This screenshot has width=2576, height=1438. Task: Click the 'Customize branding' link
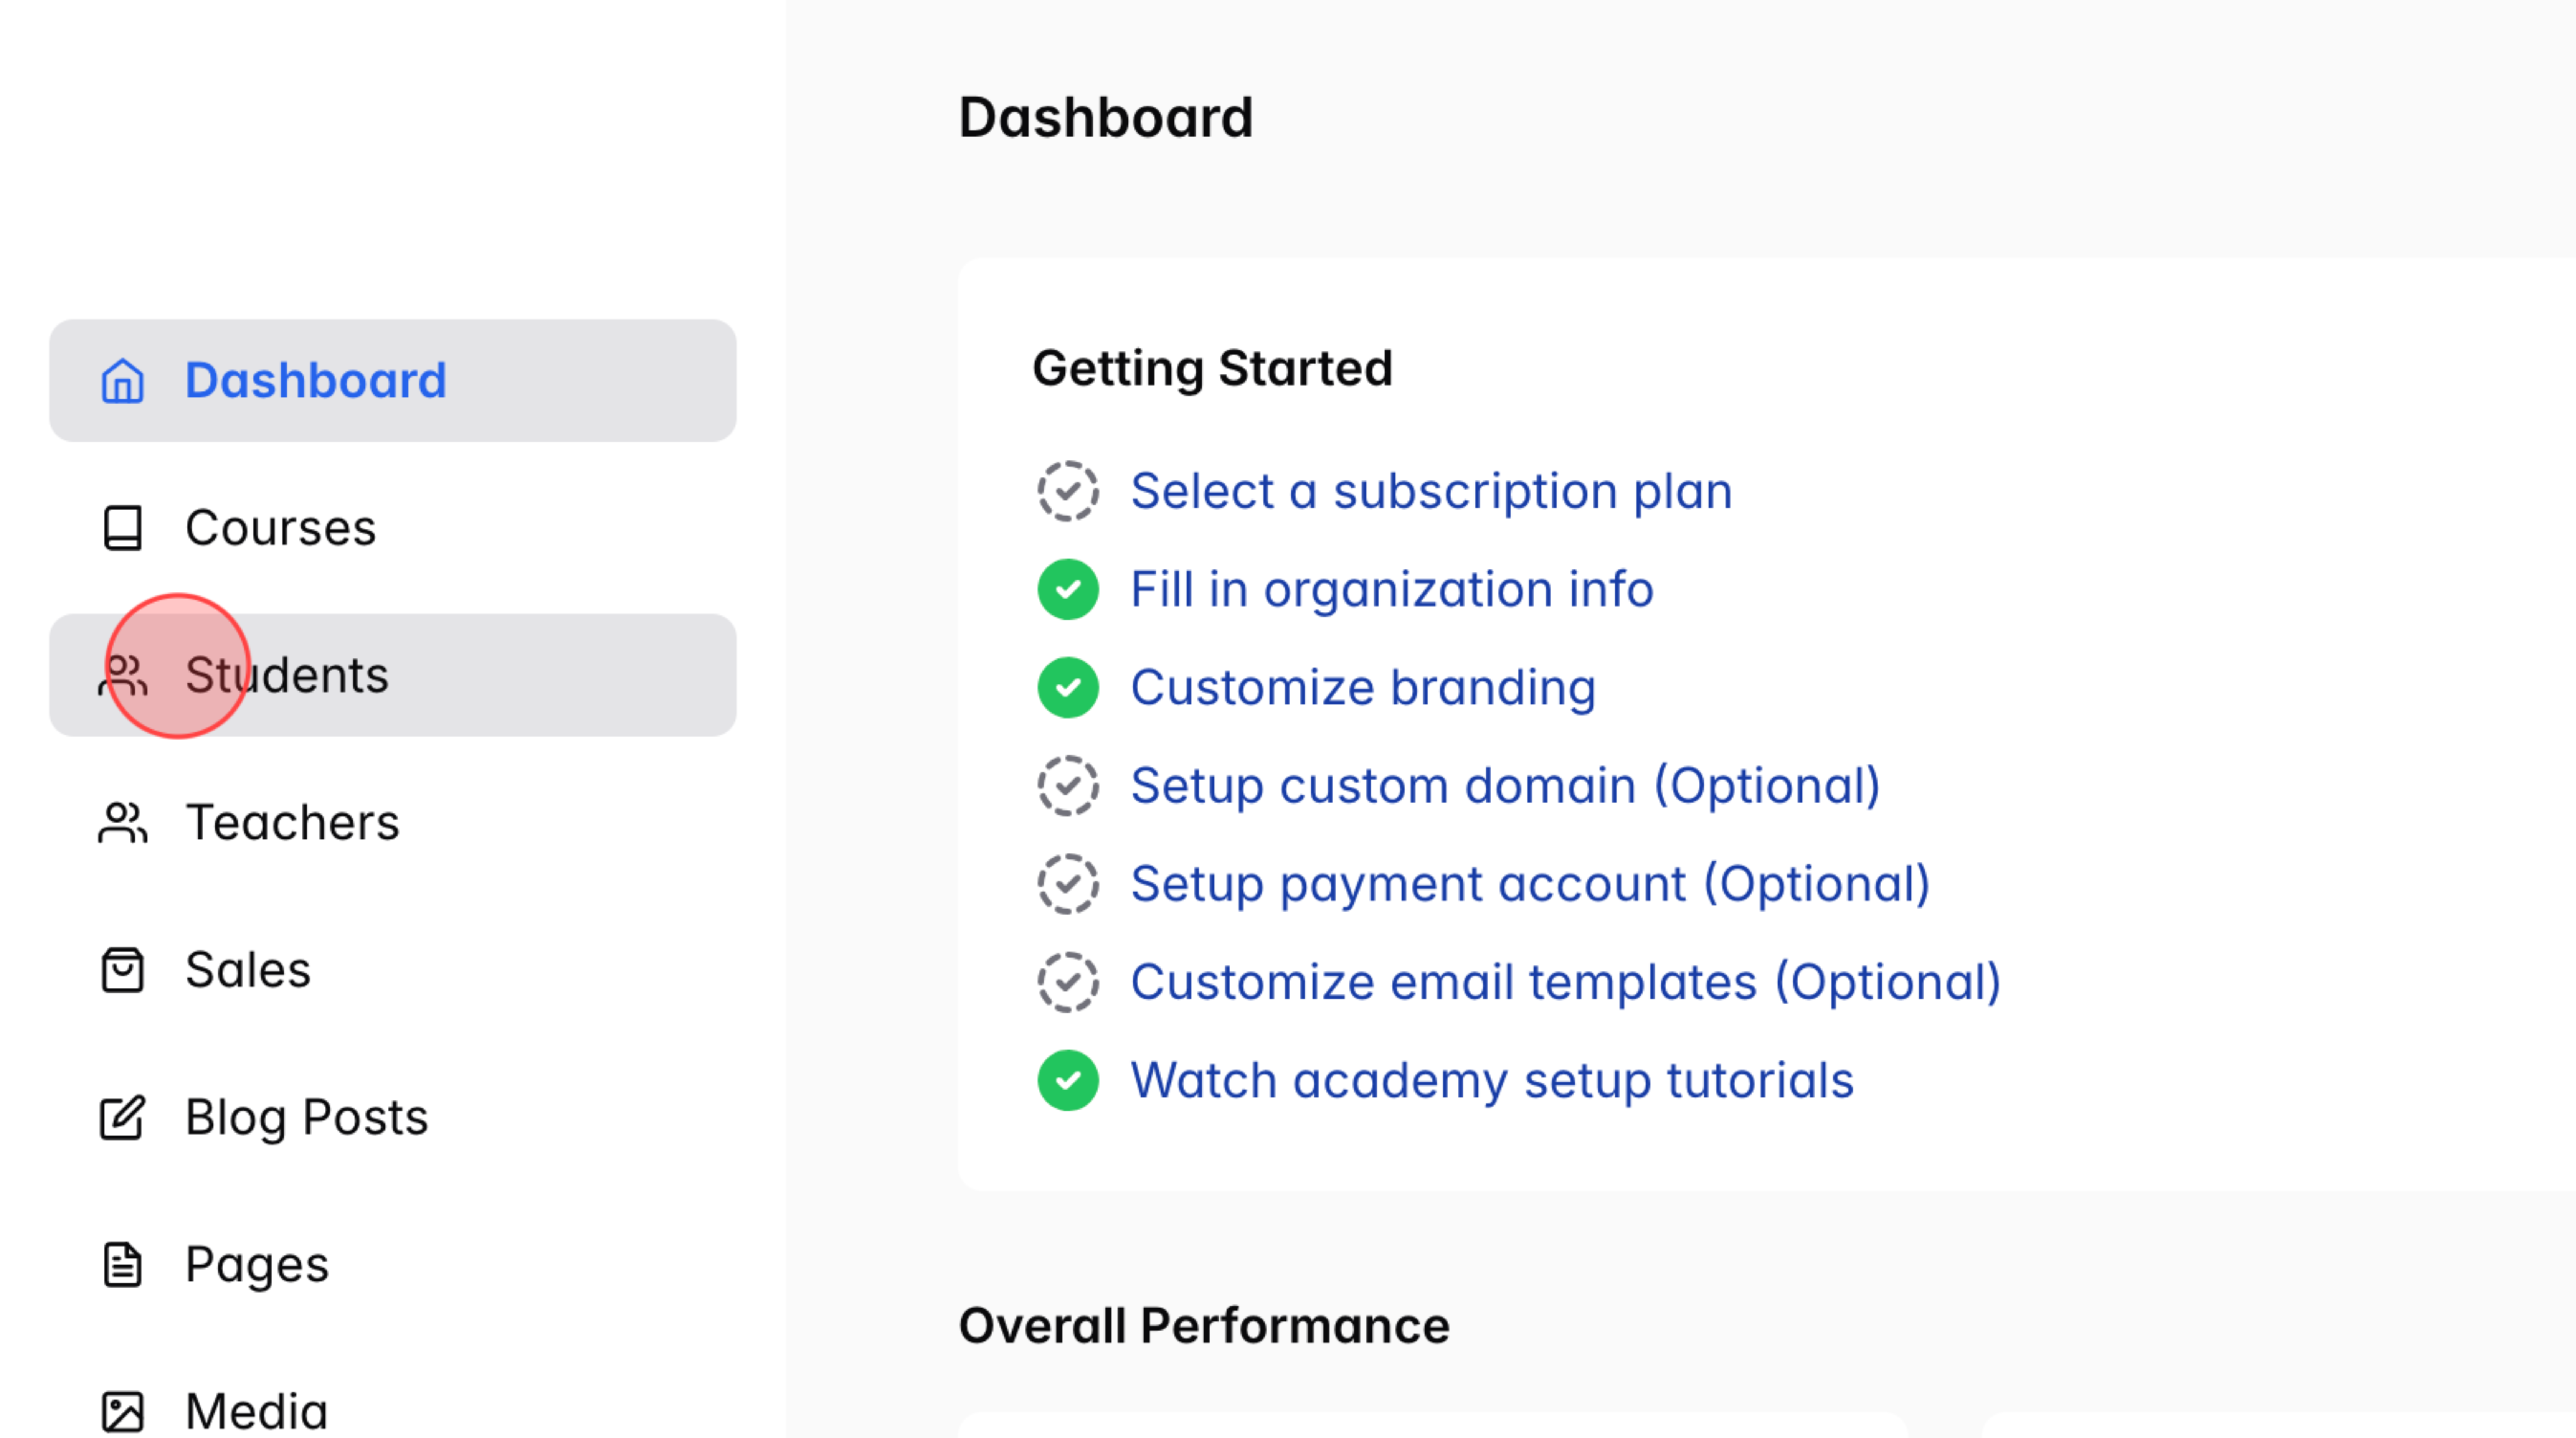1363,687
